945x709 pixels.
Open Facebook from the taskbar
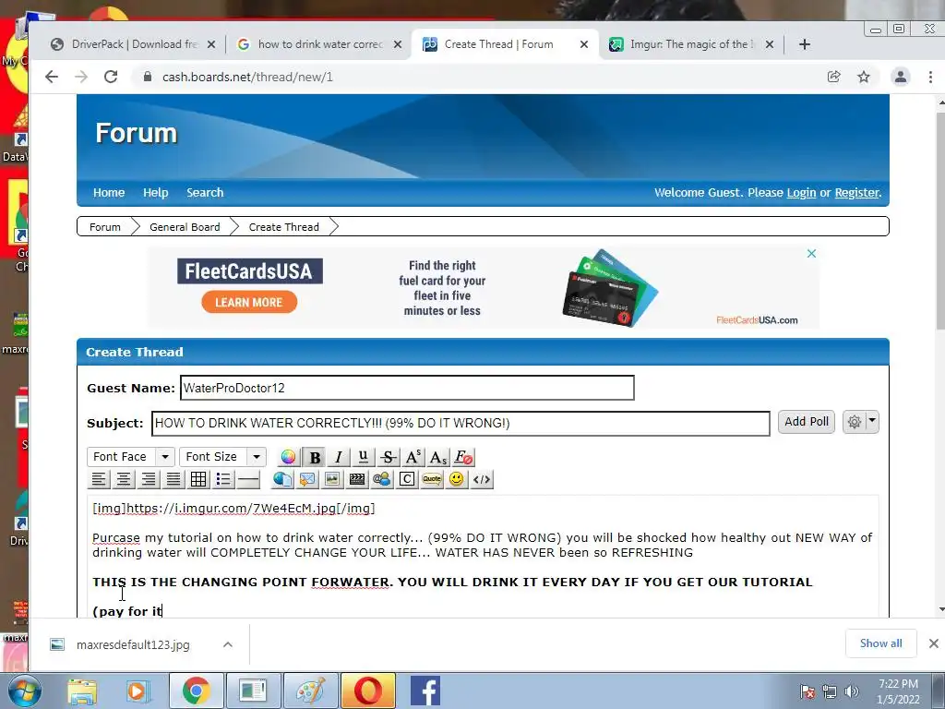(x=425, y=691)
